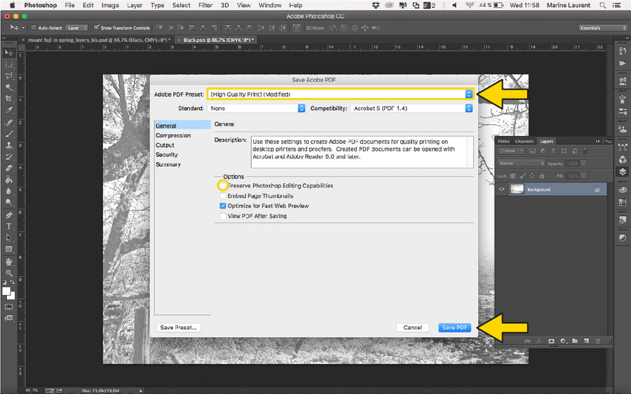Uncheck Optimize for Fast Web Preview

tap(222, 205)
